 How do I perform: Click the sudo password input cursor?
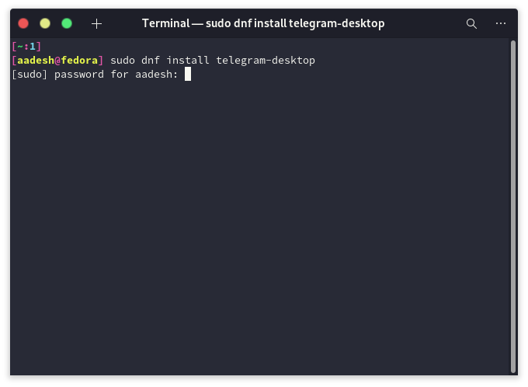point(188,74)
